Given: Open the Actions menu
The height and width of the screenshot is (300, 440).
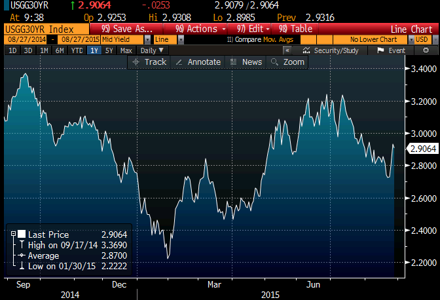Looking at the screenshot, I should point(200,29).
